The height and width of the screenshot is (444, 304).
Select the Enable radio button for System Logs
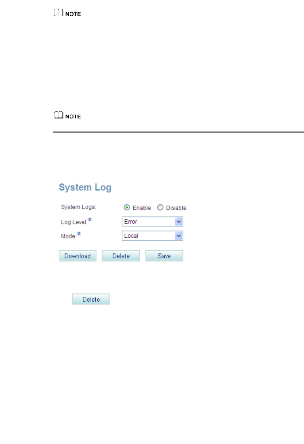click(127, 208)
